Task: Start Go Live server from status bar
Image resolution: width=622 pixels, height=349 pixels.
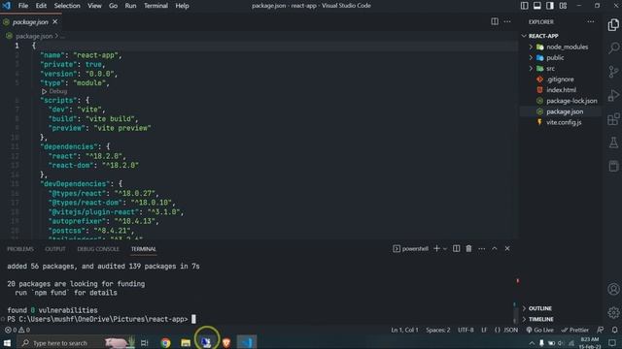Action: click(539, 330)
